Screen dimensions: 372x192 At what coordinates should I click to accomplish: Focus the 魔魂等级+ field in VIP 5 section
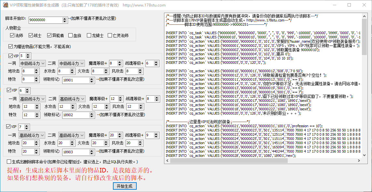tap(114, 63)
